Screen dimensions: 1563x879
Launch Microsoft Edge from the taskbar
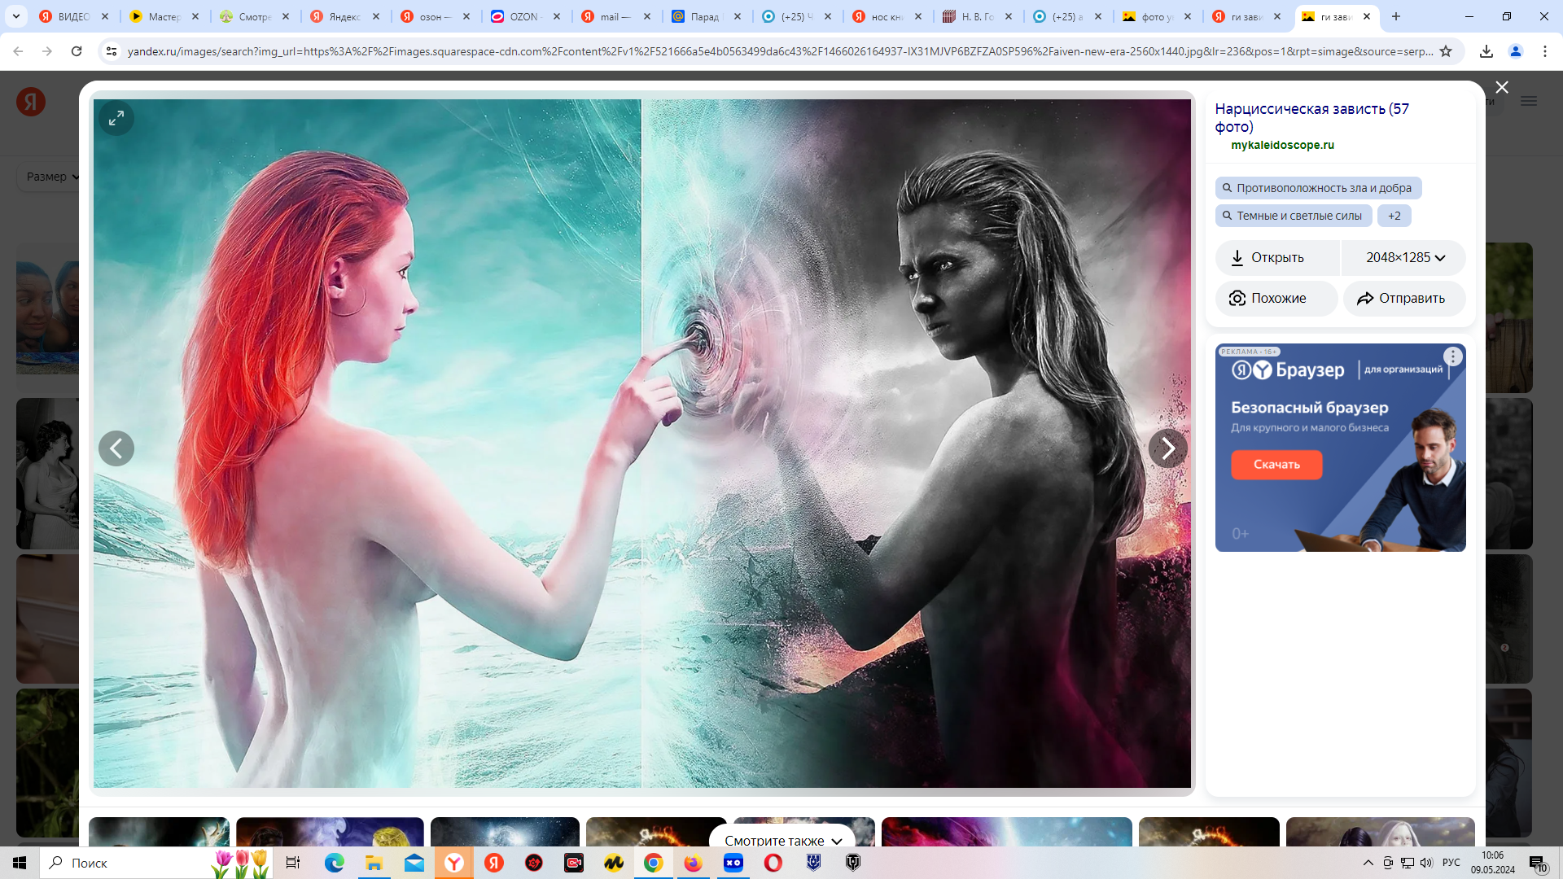coord(334,863)
